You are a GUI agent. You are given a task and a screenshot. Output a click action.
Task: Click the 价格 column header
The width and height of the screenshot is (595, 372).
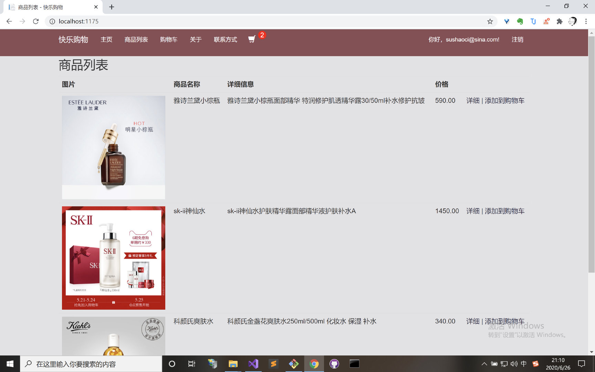click(442, 84)
